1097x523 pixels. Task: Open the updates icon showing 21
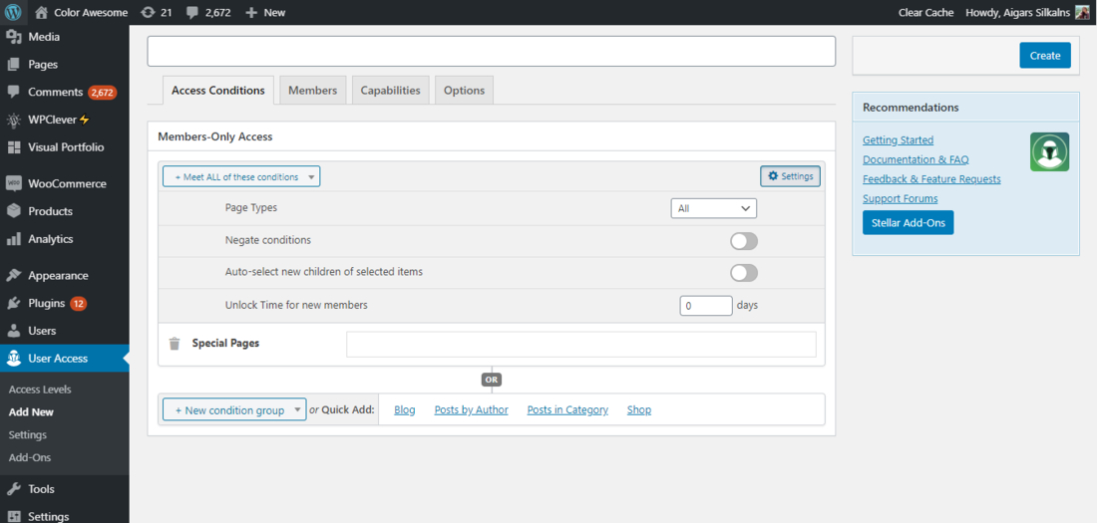tap(148, 13)
